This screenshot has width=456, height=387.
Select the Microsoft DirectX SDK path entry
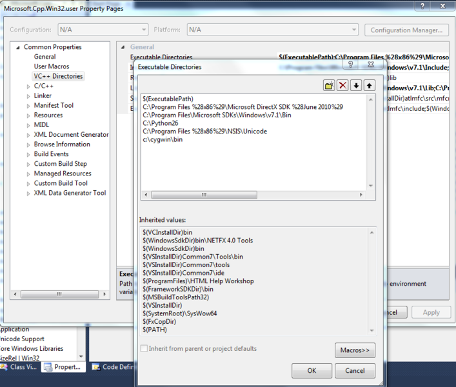[243, 107]
